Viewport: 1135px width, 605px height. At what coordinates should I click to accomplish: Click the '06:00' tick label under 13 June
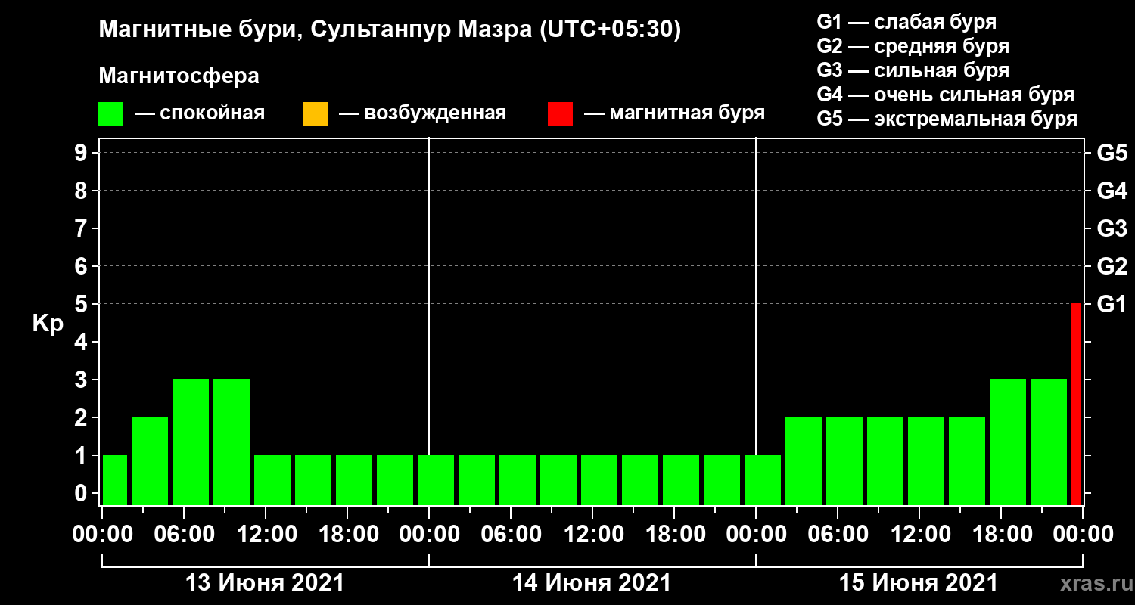tap(184, 535)
